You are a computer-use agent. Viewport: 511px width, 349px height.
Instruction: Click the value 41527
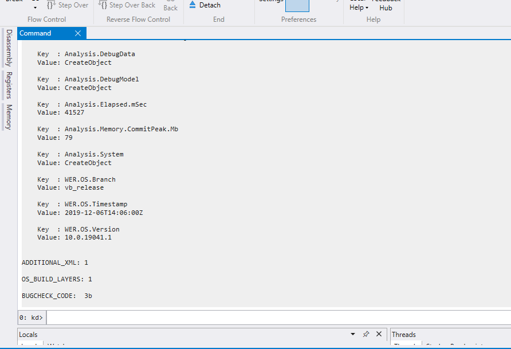74,112
